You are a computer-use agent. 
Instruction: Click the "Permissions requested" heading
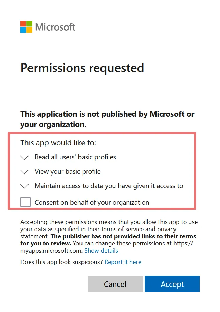(x=82, y=68)
